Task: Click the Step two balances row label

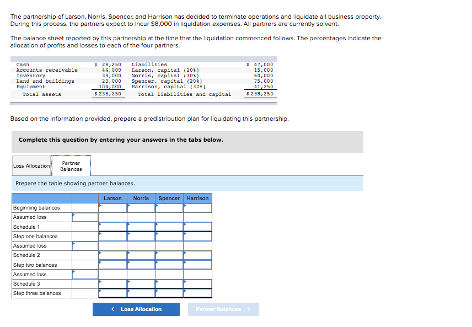Action: 35,265
